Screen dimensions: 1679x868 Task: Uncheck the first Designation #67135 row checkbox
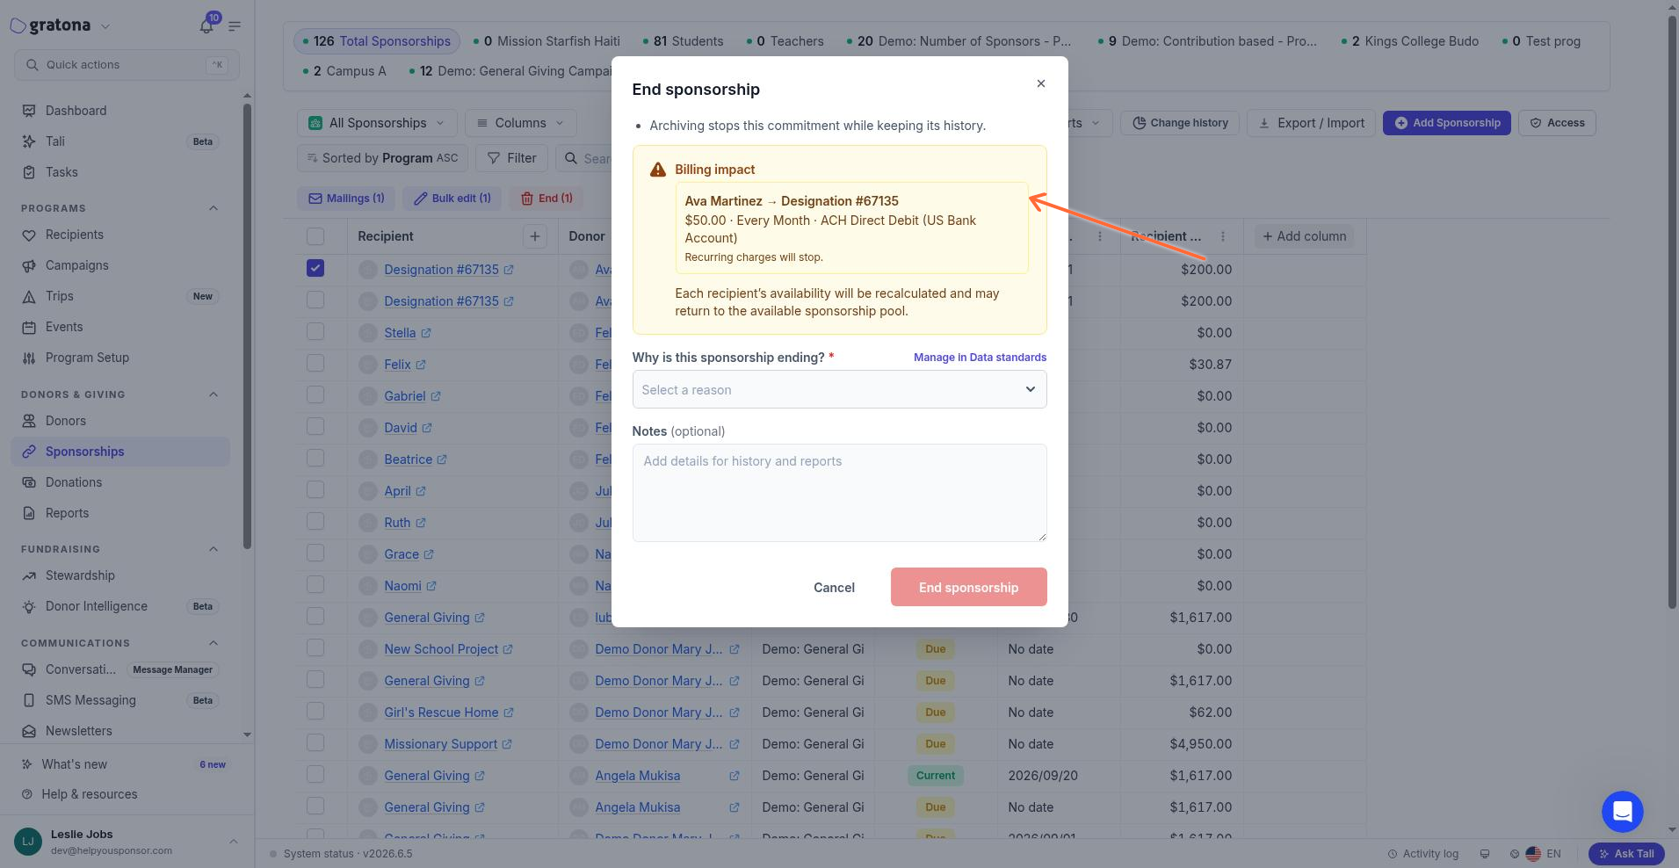[315, 269]
